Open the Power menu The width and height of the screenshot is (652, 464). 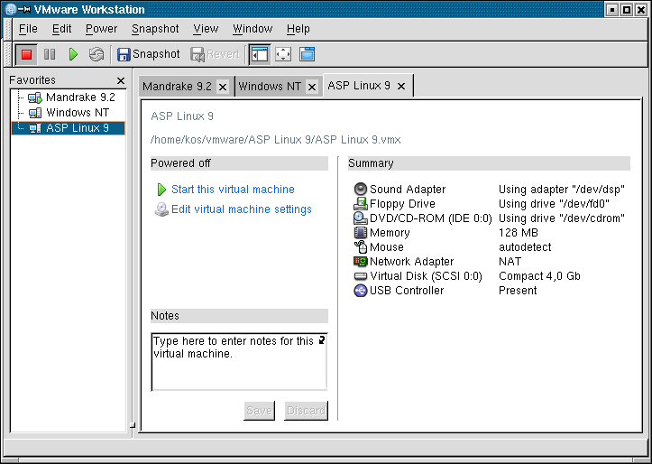(x=102, y=29)
